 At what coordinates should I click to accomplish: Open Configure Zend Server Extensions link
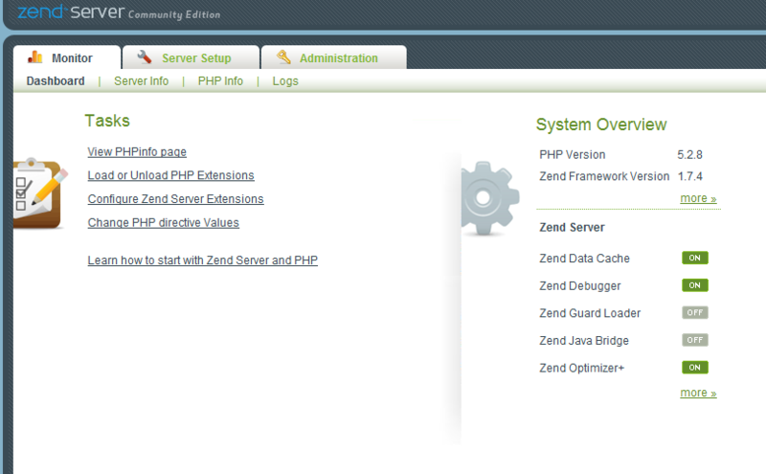coord(176,199)
